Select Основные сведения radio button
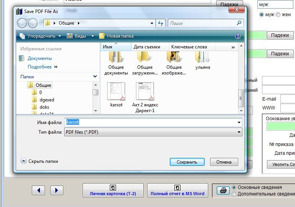Image resolution: width=295 pixels, height=207 pixels. tap(234, 187)
